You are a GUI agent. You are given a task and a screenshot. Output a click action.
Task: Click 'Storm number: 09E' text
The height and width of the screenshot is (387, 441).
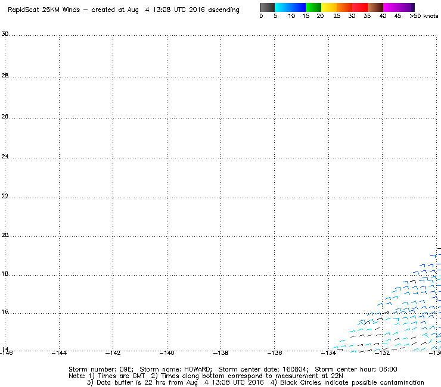[x=101, y=369]
